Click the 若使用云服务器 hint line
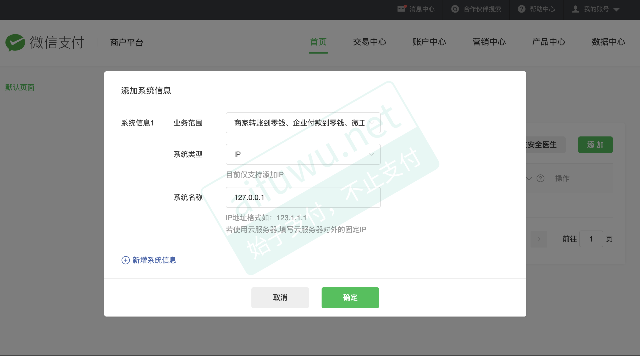Image resolution: width=640 pixels, height=356 pixels. 296,229
